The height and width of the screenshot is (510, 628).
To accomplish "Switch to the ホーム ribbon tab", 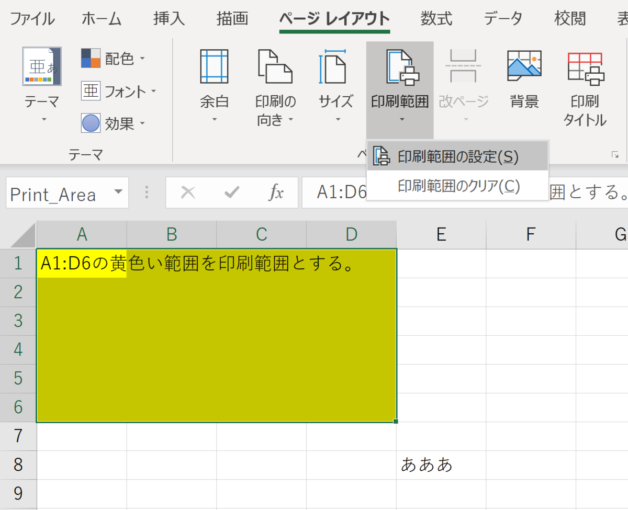I will [102, 18].
